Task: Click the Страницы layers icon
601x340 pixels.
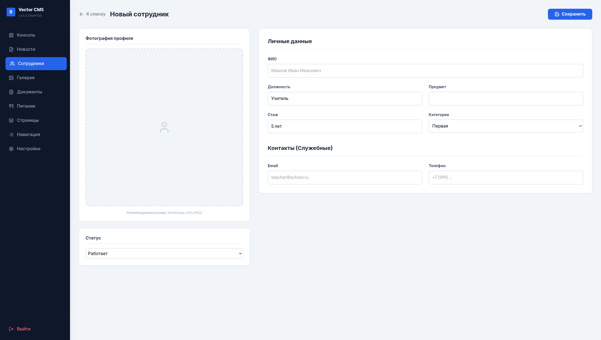Action: [x=11, y=120]
